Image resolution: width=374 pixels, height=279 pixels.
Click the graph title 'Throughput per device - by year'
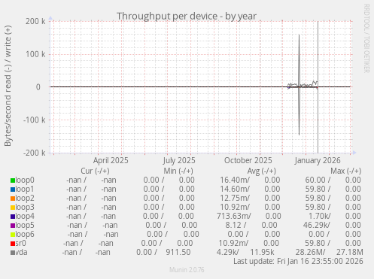[x=187, y=16]
